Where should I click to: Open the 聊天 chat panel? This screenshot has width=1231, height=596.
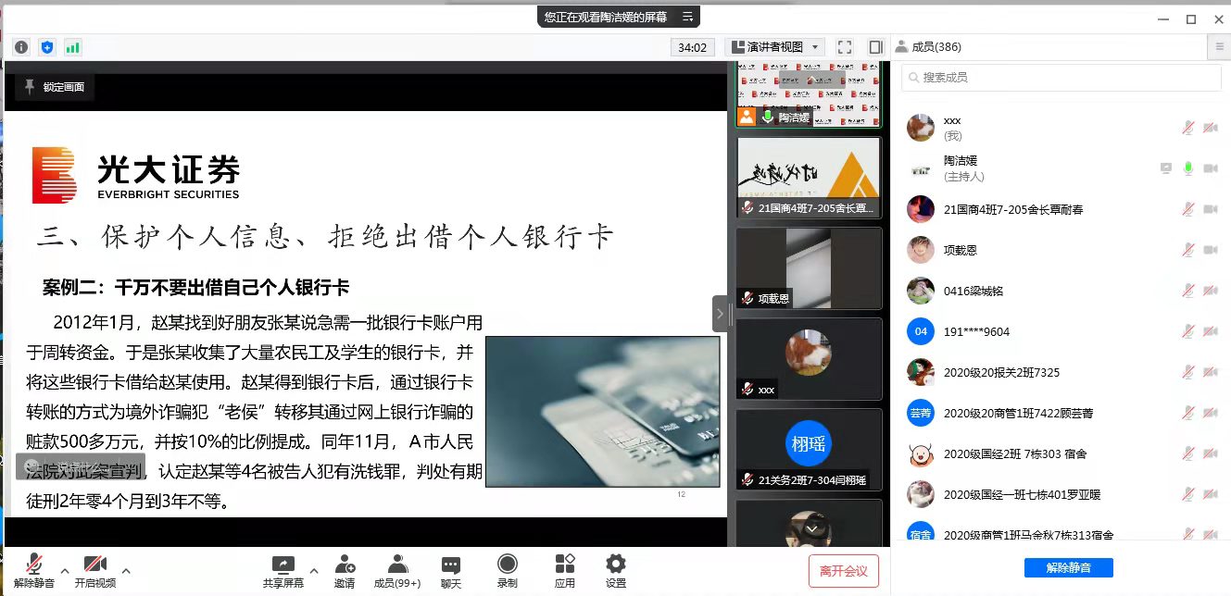(451, 565)
